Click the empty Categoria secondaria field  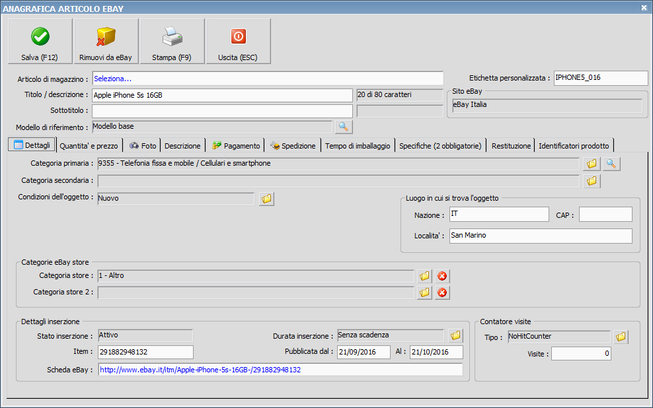[338, 181]
